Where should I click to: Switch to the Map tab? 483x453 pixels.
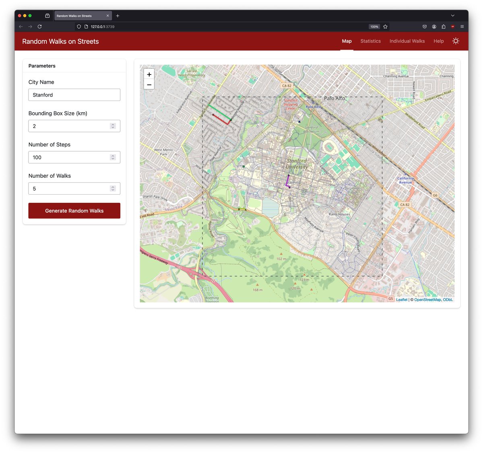click(x=347, y=41)
